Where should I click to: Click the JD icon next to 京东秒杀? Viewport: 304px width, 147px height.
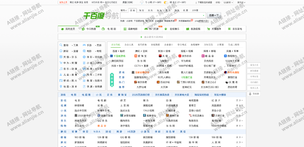click(180, 56)
